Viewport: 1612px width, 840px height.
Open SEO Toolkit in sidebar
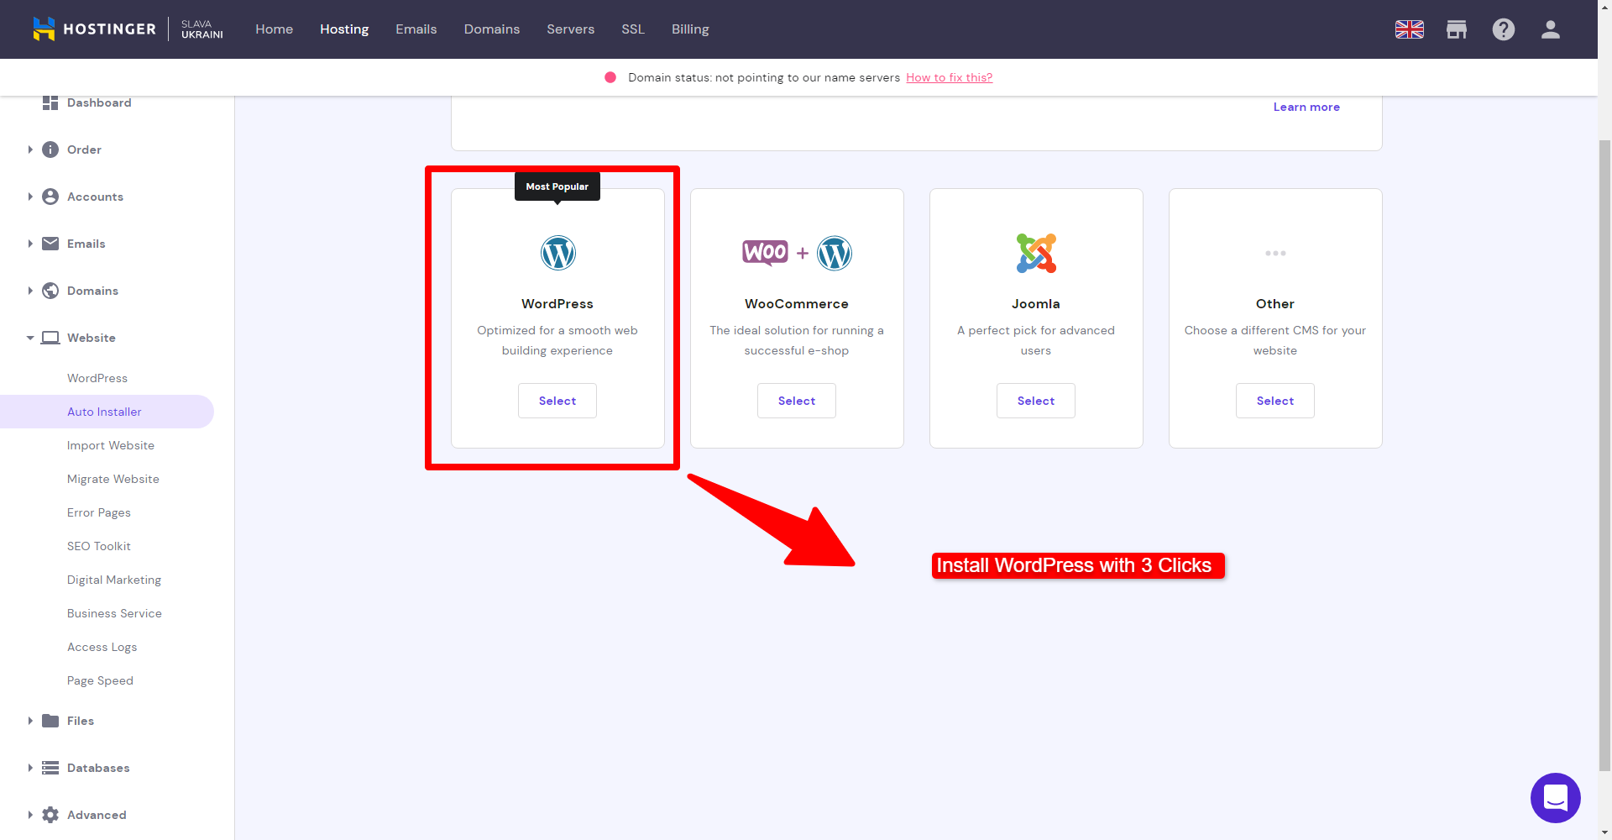99,546
